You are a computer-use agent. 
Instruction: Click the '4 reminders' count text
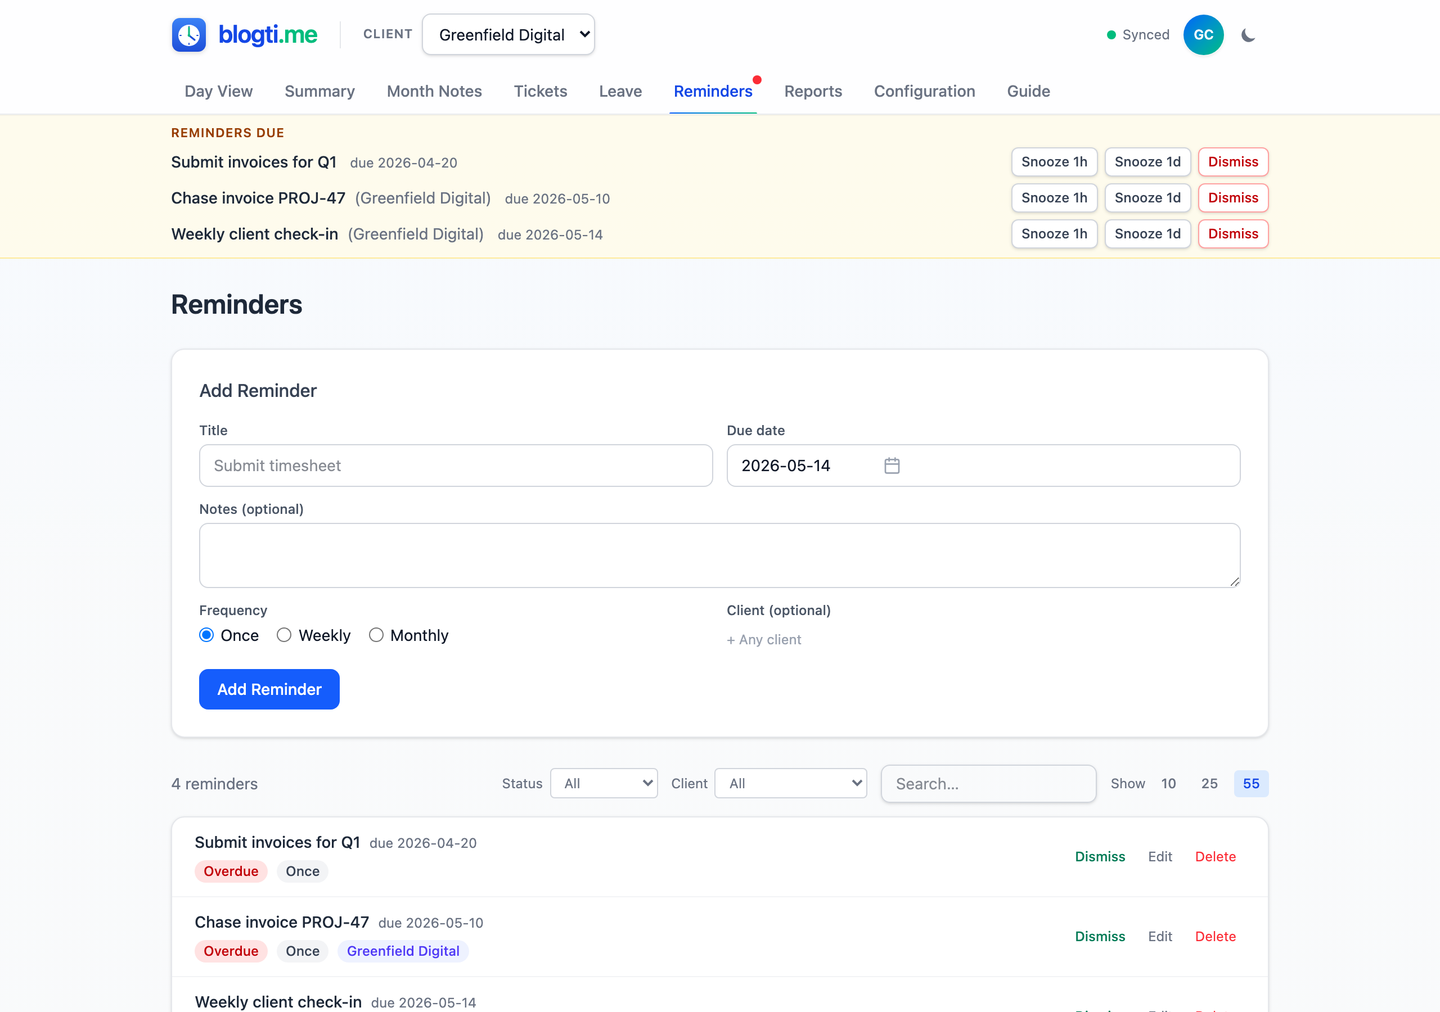[214, 784]
